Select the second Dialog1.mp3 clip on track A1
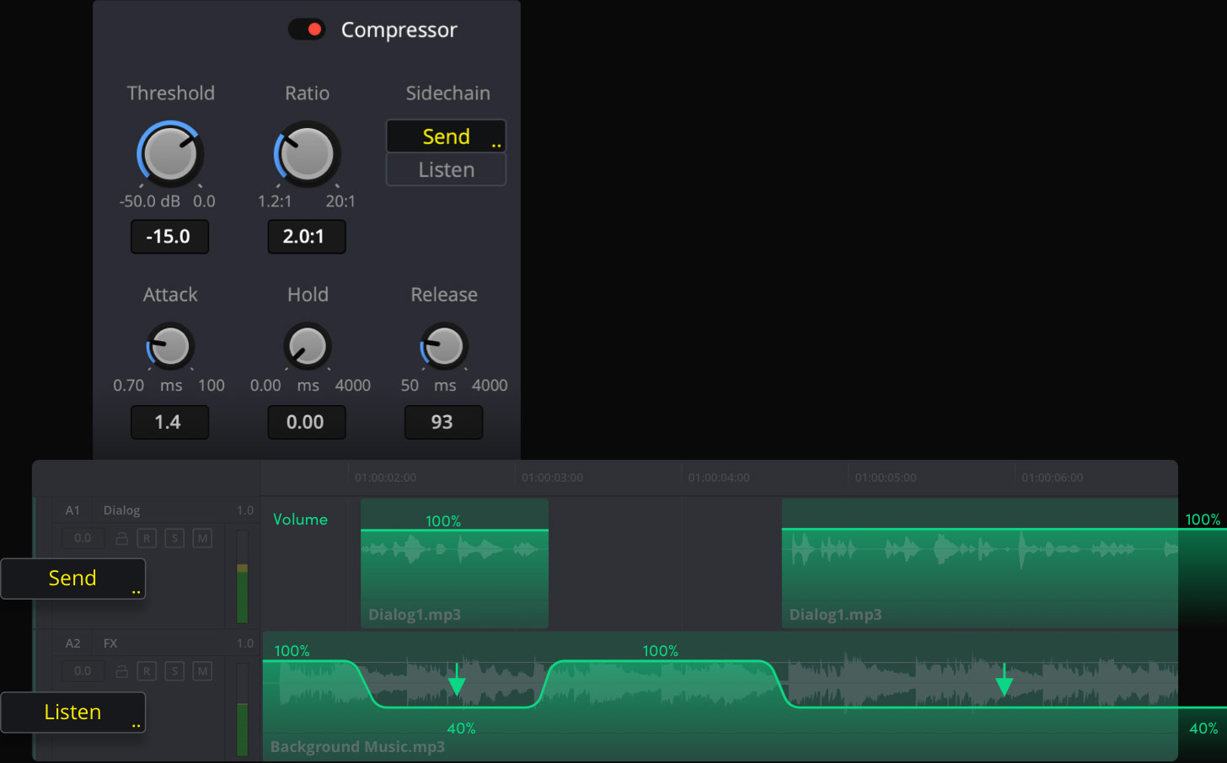The width and height of the screenshot is (1227, 763). 979,563
